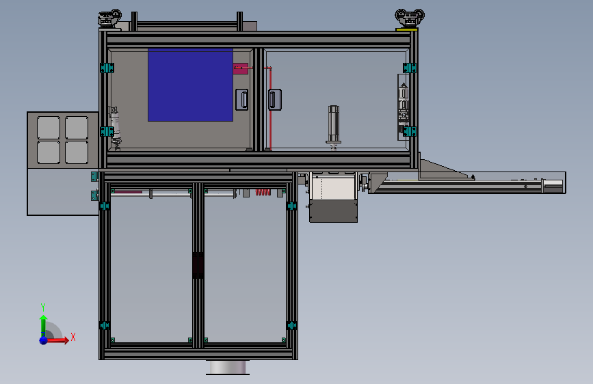Select the blue panel in the upper cabinet

(x=190, y=85)
